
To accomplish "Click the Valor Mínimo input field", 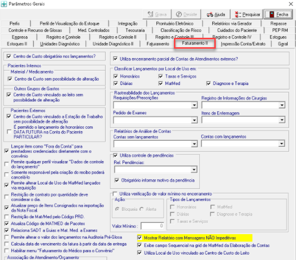I will [x=152, y=226].
